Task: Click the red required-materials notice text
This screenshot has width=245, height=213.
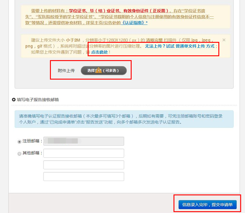Action: (x=118, y=11)
